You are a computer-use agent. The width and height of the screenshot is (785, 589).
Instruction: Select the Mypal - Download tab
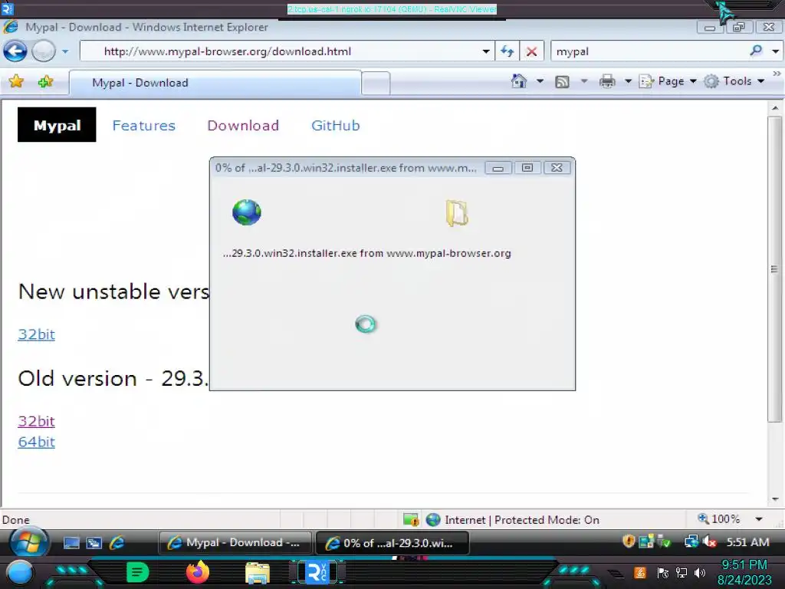tap(215, 83)
